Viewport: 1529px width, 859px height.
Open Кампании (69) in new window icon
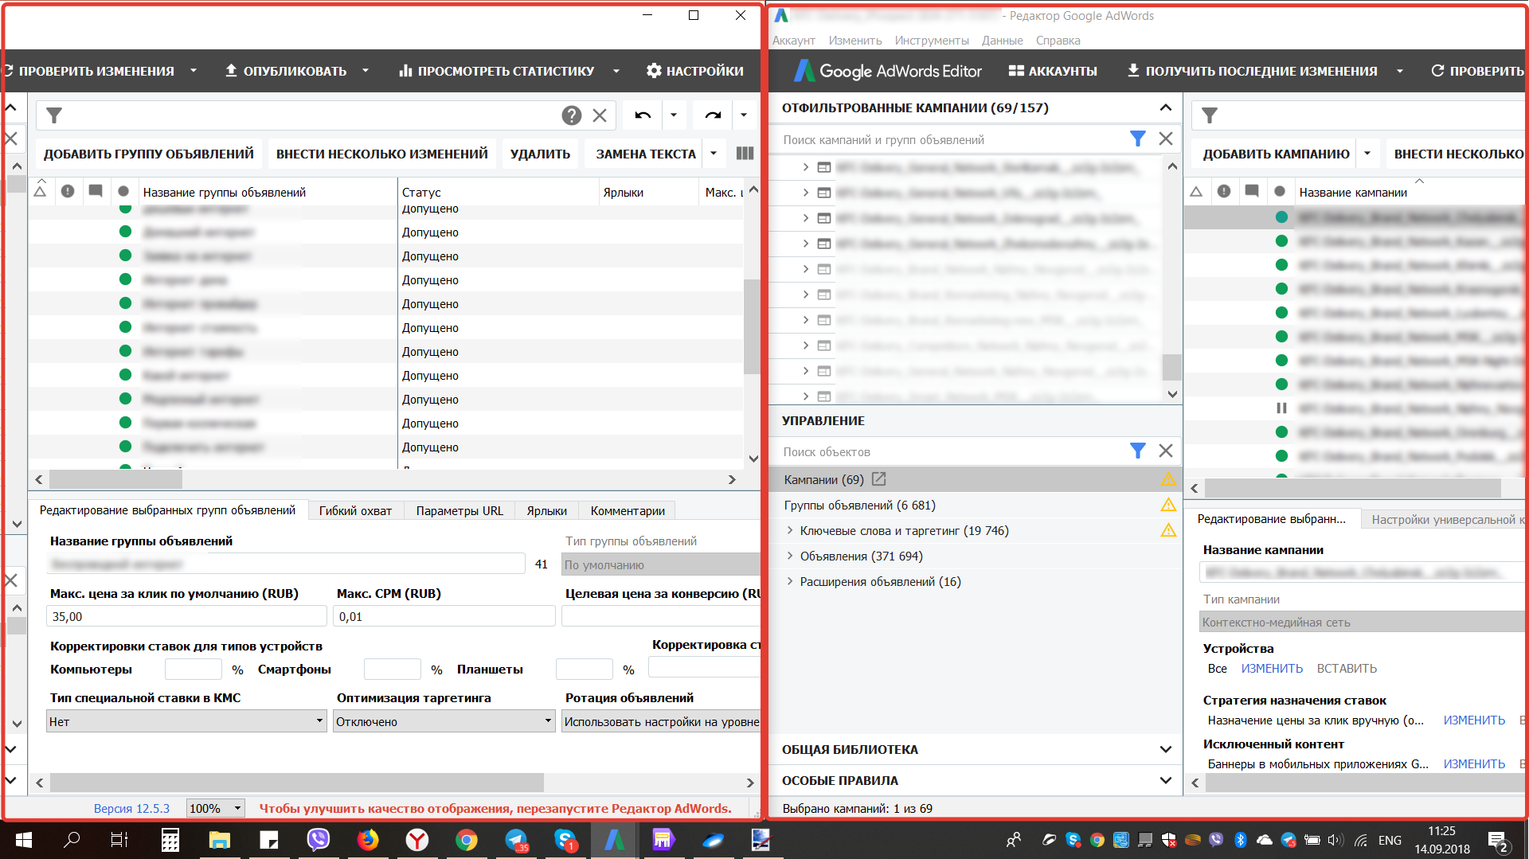[x=879, y=479]
